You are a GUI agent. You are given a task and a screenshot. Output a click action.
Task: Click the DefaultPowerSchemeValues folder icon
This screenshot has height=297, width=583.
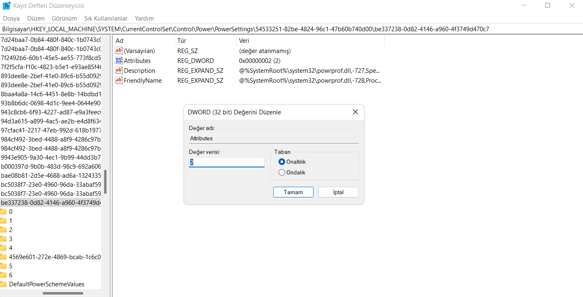(x=3, y=284)
